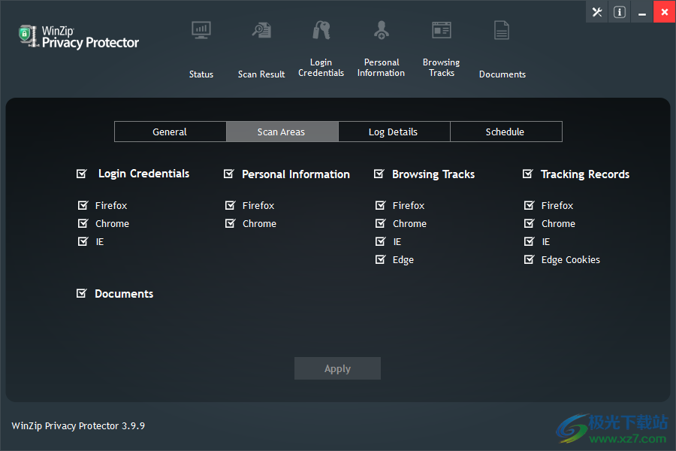Open Scan Result magnifier icon
This screenshot has width=676, height=451.
click(261, 30)
